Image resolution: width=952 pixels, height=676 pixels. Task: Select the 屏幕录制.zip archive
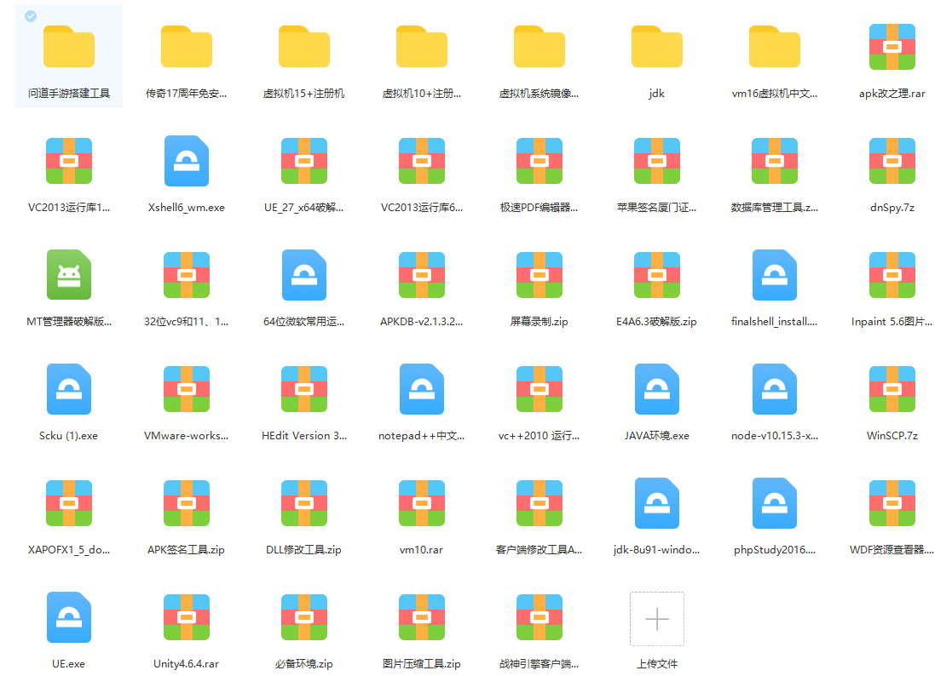[539, 275]
